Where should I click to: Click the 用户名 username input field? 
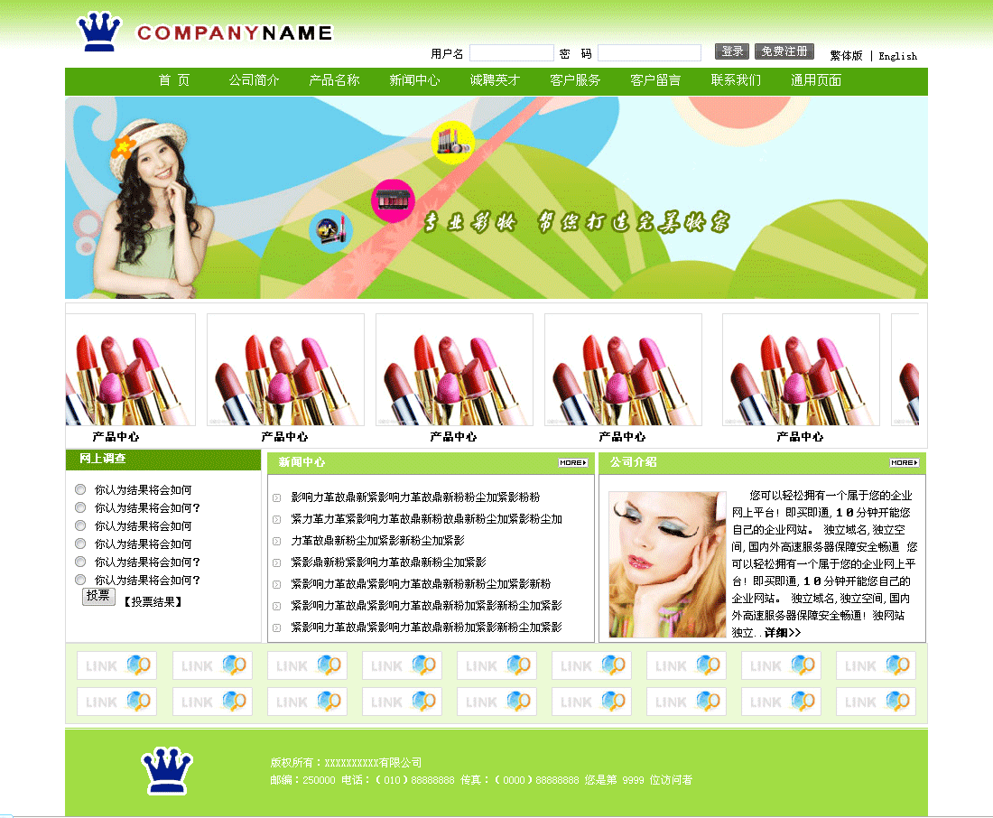click(x=511, y=53)
